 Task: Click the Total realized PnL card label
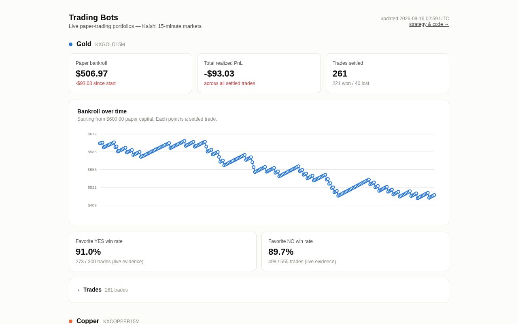(x=223, y=63)
